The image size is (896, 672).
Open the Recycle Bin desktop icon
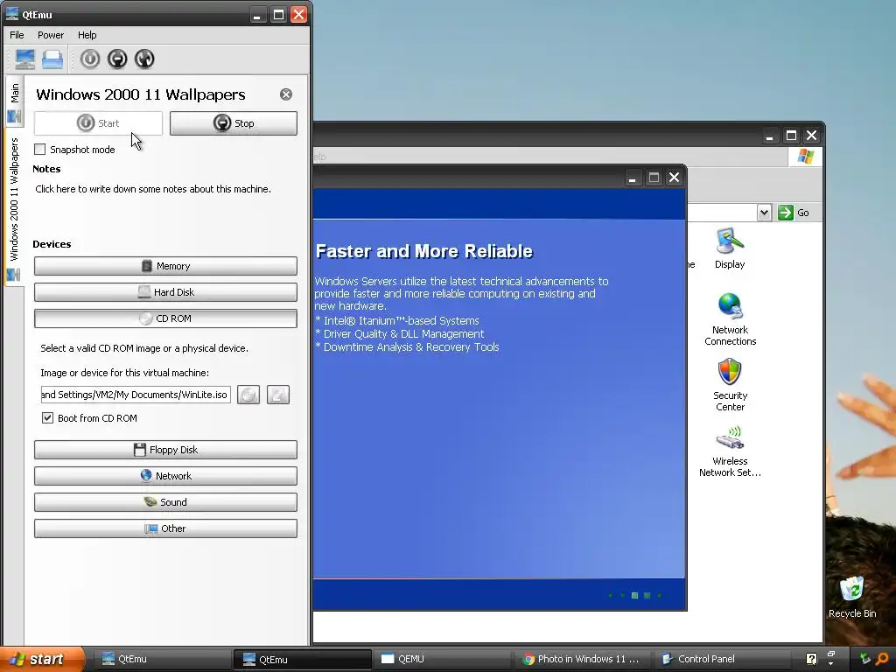coord(852,597)
